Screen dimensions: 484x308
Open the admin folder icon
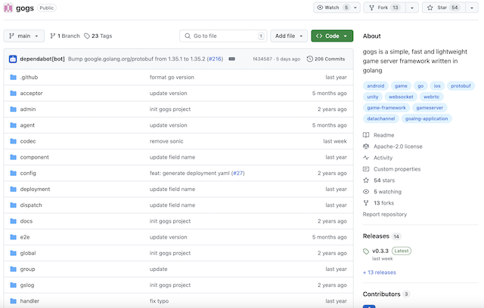[13, 109]
